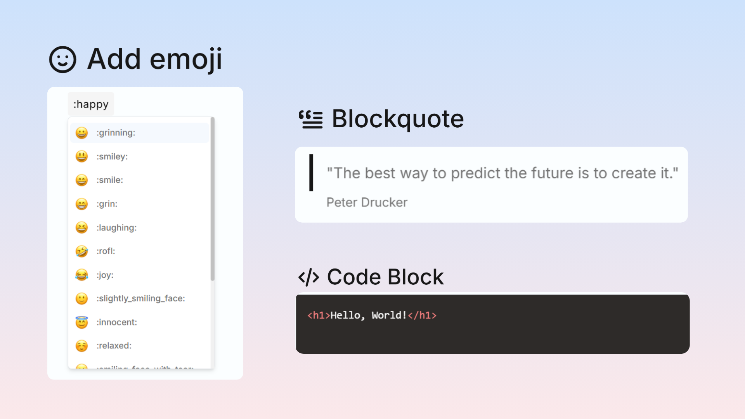Click the Add emoji heading text
The width and height of the screenshot is (745, 419).
click(155, 59)
